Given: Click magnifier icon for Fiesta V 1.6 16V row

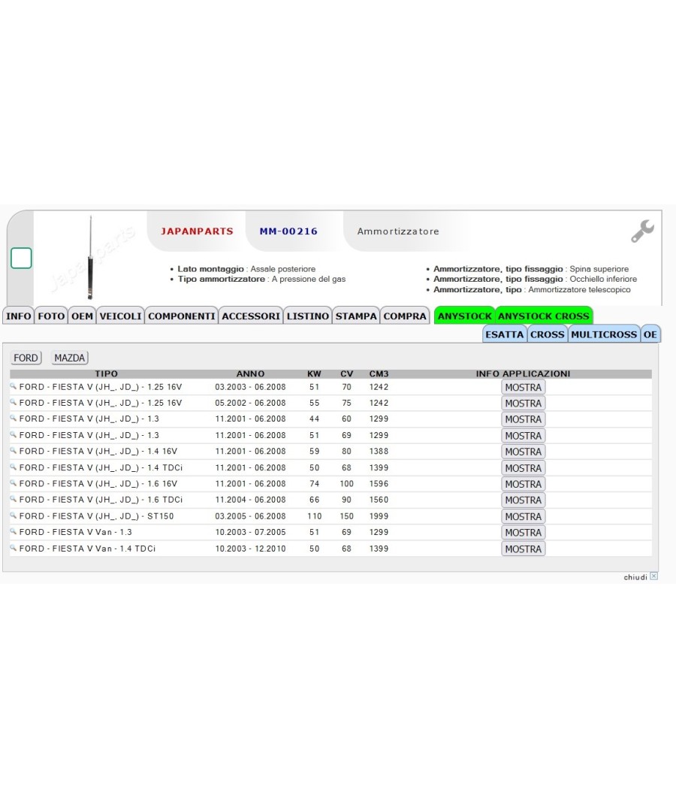Looking at the screenshot, I should click(x=14, y=483).
